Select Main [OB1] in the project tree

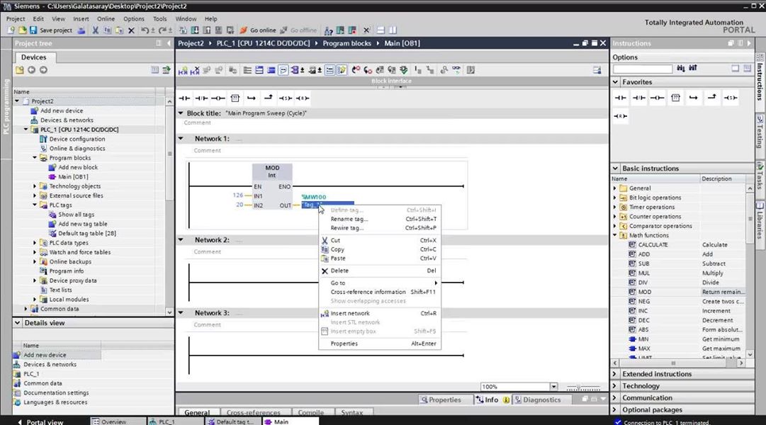(x=73, y=177)
